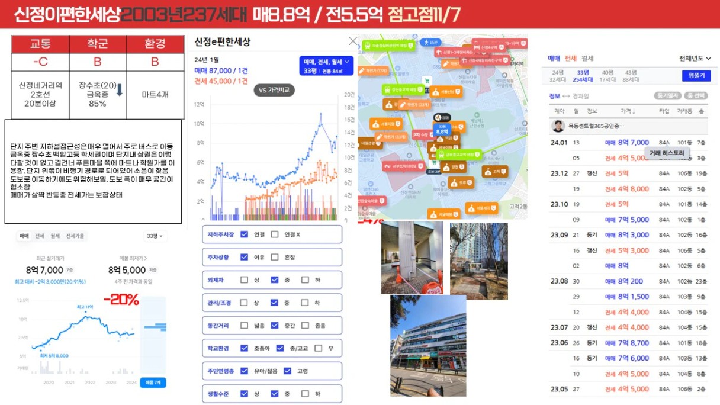
Task: Click the VS 가격비교 button
Action: click(x=274, y=91)
